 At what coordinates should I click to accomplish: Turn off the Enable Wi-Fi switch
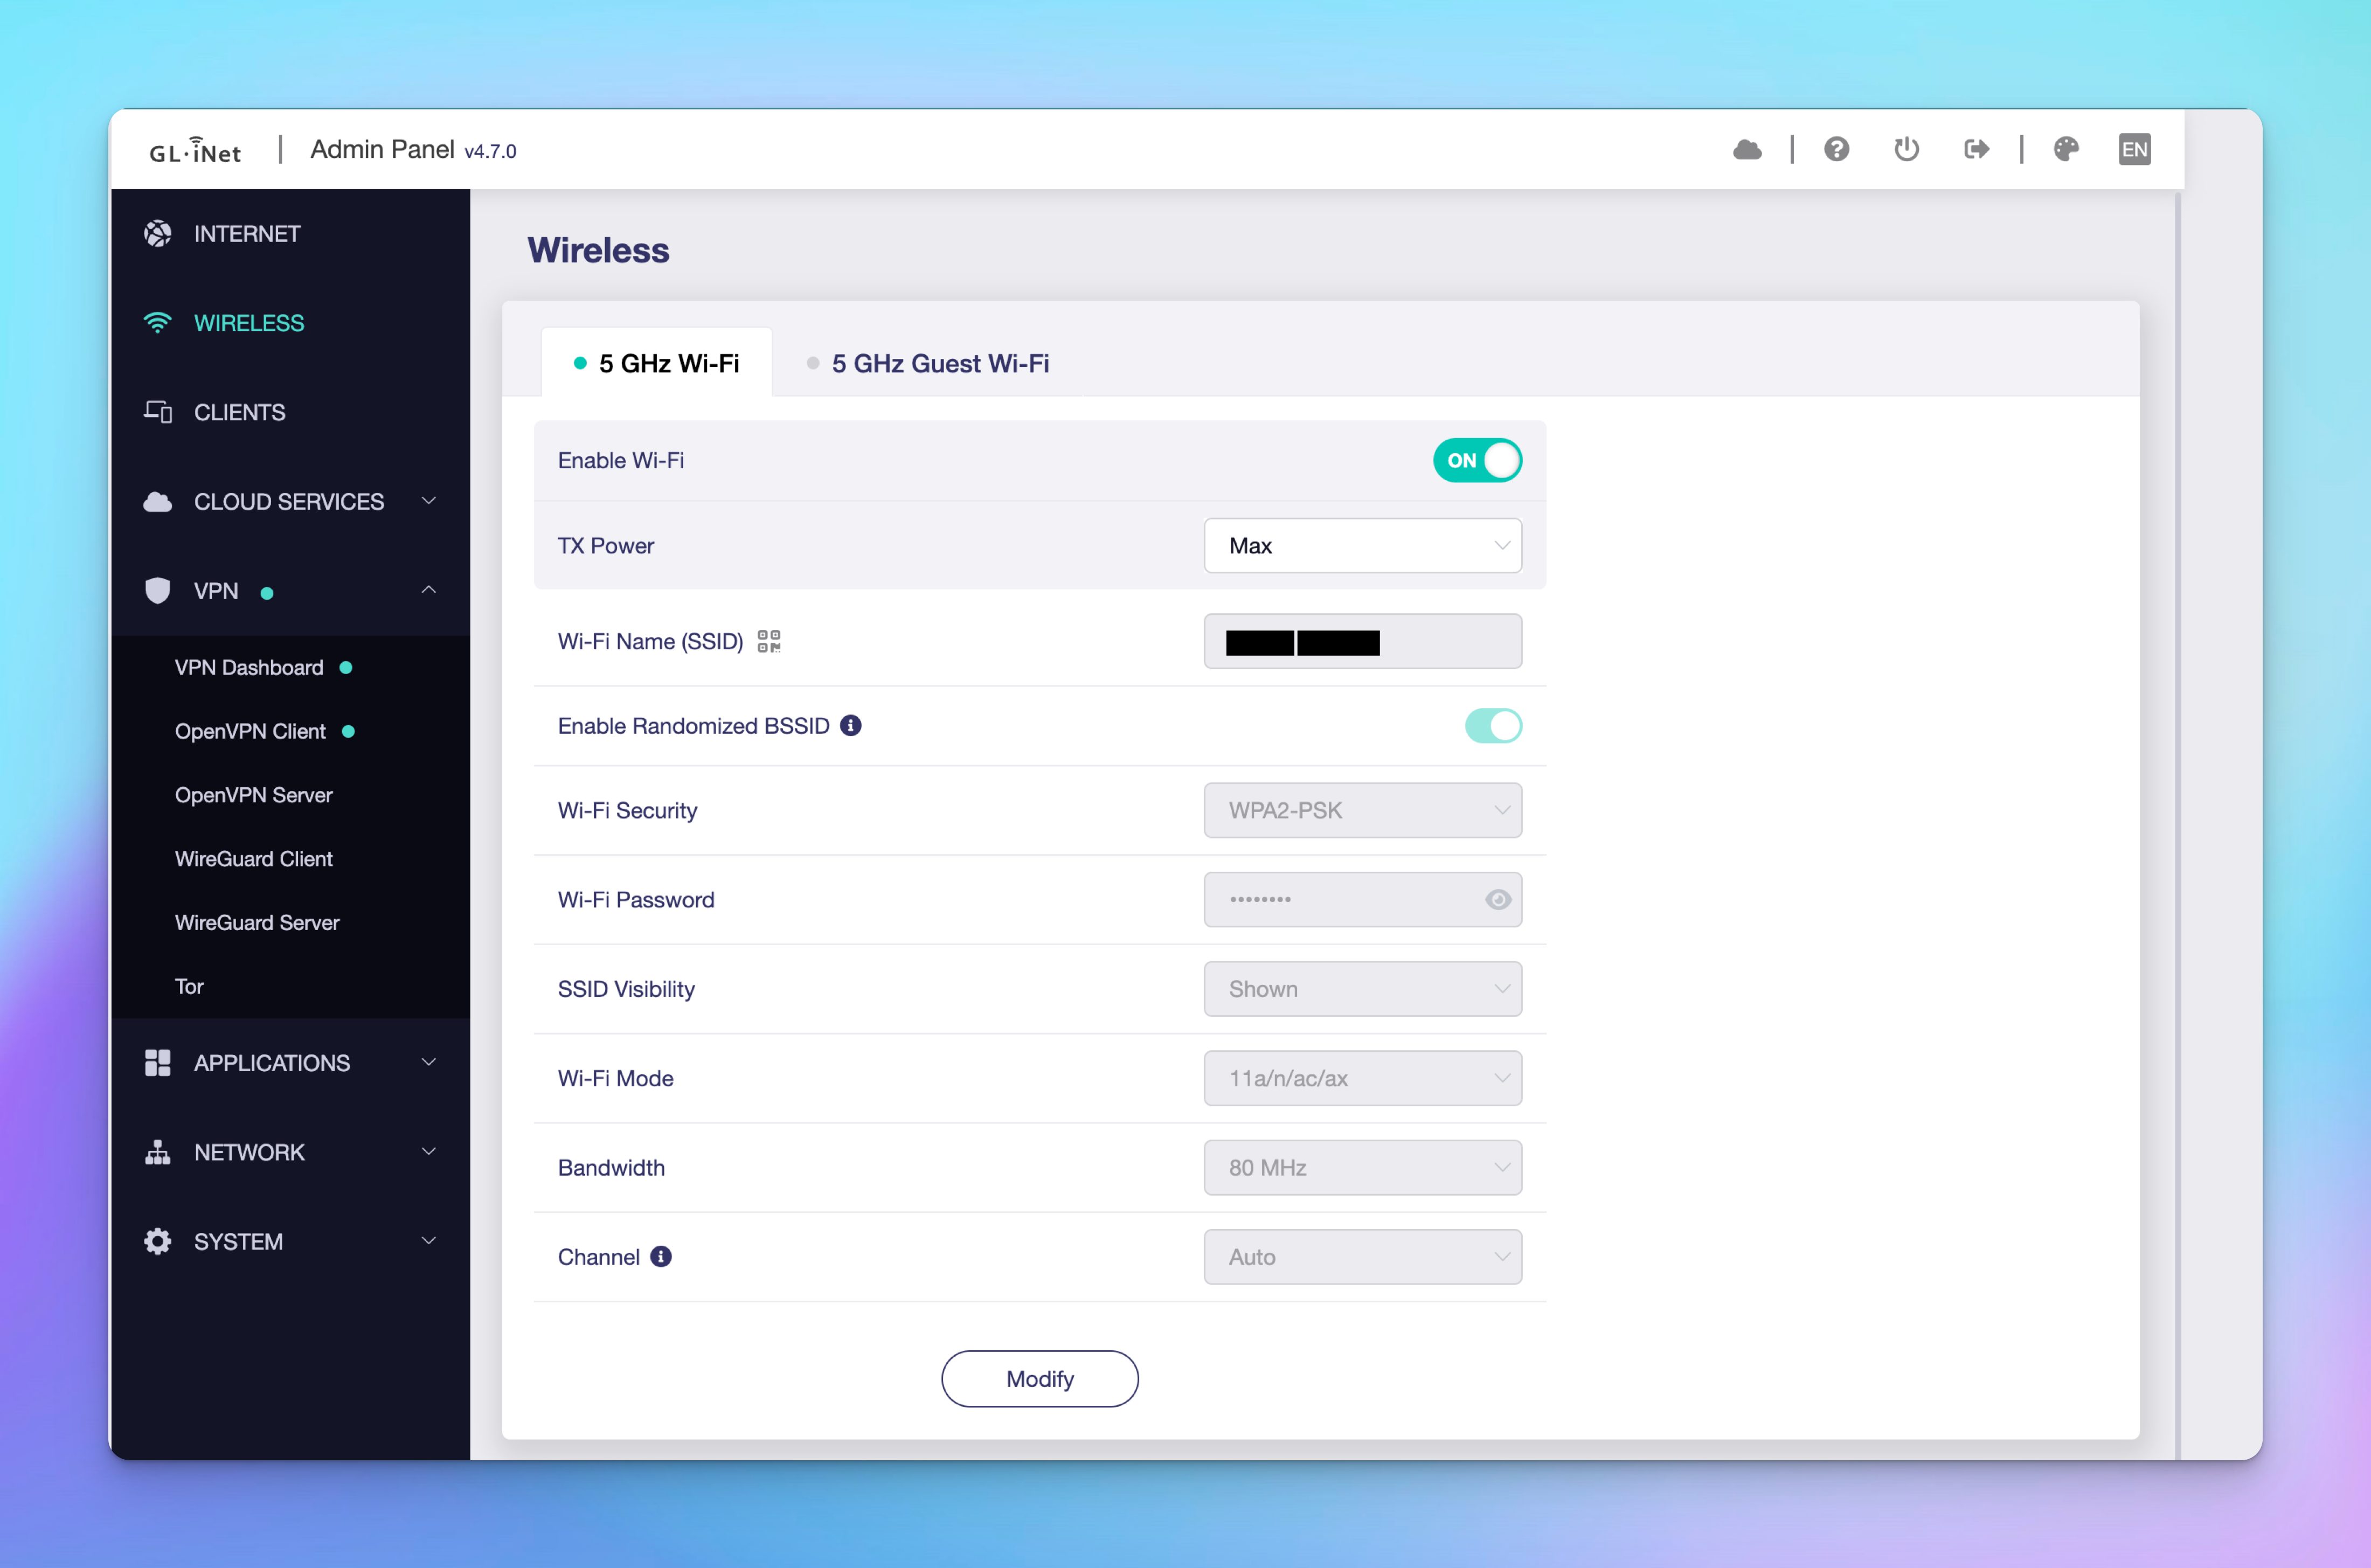click(1477, 461)
